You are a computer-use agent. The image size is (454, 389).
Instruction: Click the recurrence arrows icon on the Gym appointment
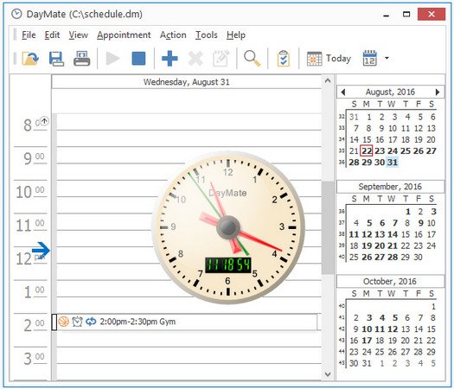(x=91, y=322)
